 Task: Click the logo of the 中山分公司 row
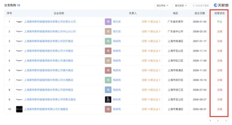tap(19, 31)
